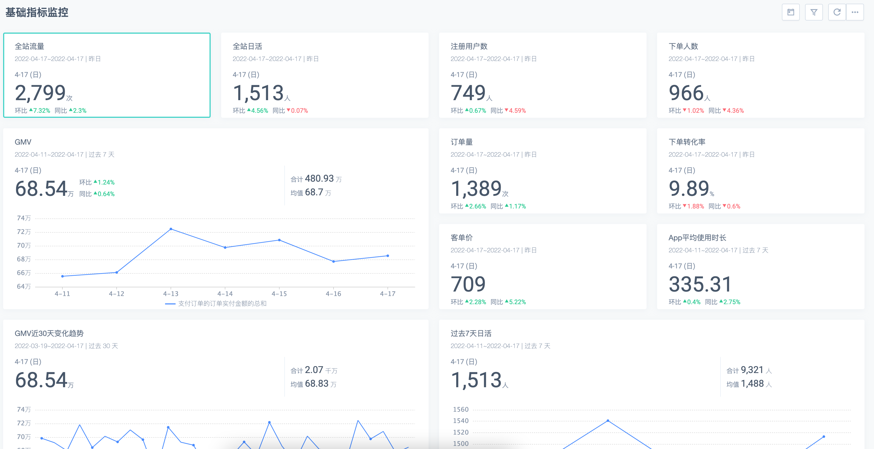Image resolution: width=874 pixels, height=449 pixels.
Task: Click the 过去7天日活 chart title
Action: [471, 333]
